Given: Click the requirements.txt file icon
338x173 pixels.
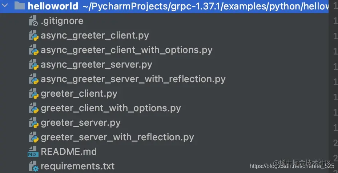Looking at the screenshot, I should pyautogui.click(x=34, y=166).
